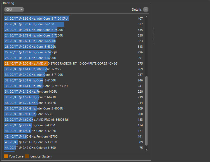Select the highlighted AMD A10-9700E entry
The height and width of the screenshot is (162, 210).
[x=61, y=63]
